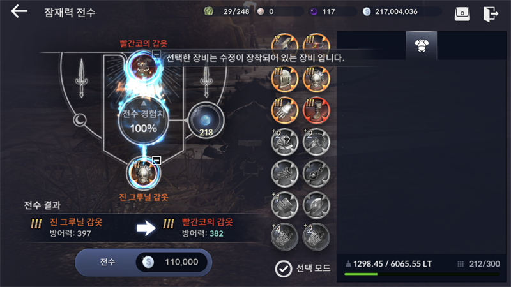Image resolution: width=511 pixels, height=287 pixels.
Task: Click the crescent moon node
Action: tap(80, 121)
